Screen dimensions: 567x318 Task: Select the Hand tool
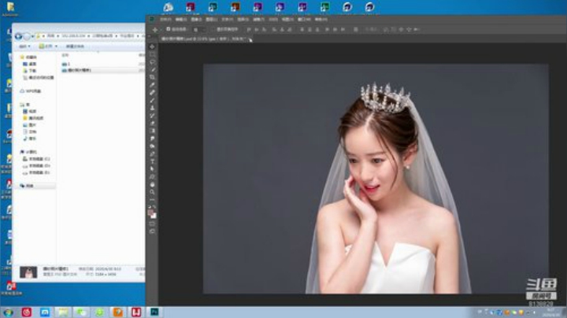pyautogui.click(x=152, y=184)
